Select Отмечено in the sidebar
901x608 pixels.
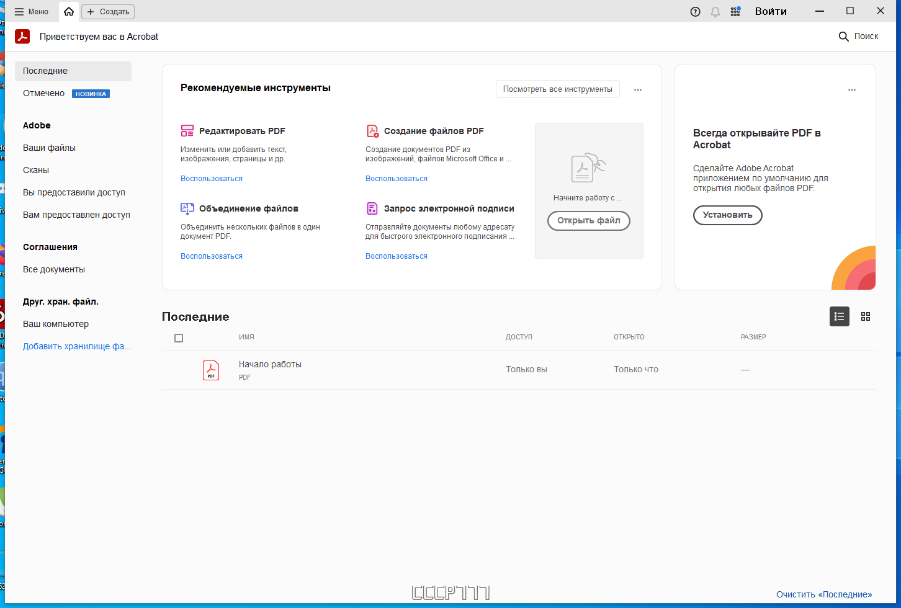click(x=43, y=93)
